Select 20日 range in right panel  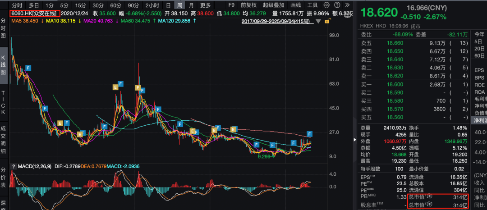coord(479,49)
